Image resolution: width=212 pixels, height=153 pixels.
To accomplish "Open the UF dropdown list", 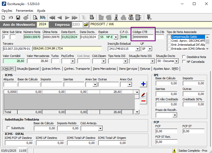I will tap(150, 49).
